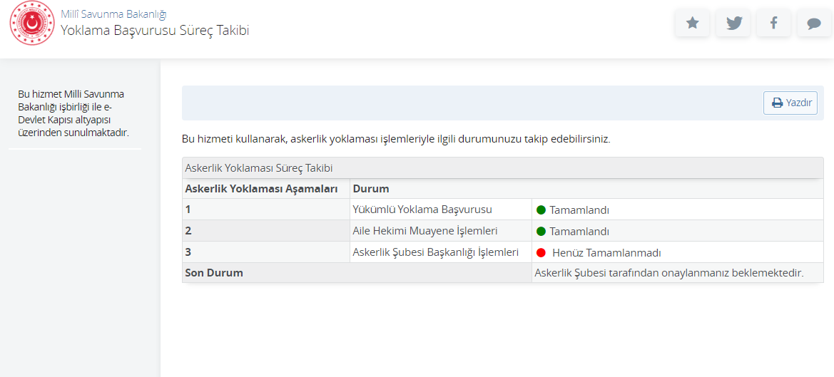Click green status dot for Aile Hekimi row
The image size is (834, 377).
pyautogui.click(x=541, y=232)
